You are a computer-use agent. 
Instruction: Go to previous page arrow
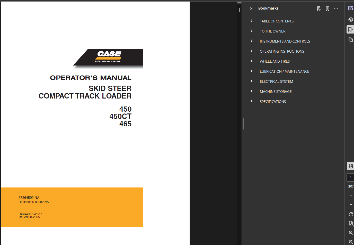click(351, 196)
